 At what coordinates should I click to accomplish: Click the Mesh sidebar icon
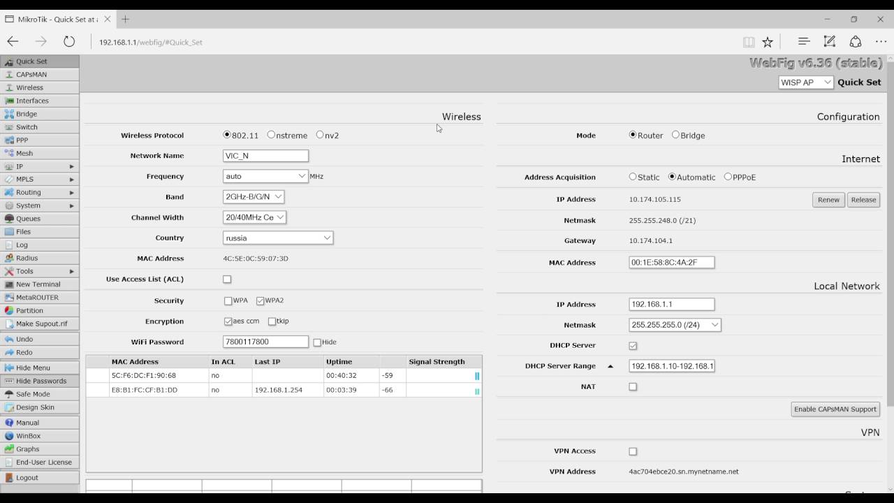tap(9, 154)
